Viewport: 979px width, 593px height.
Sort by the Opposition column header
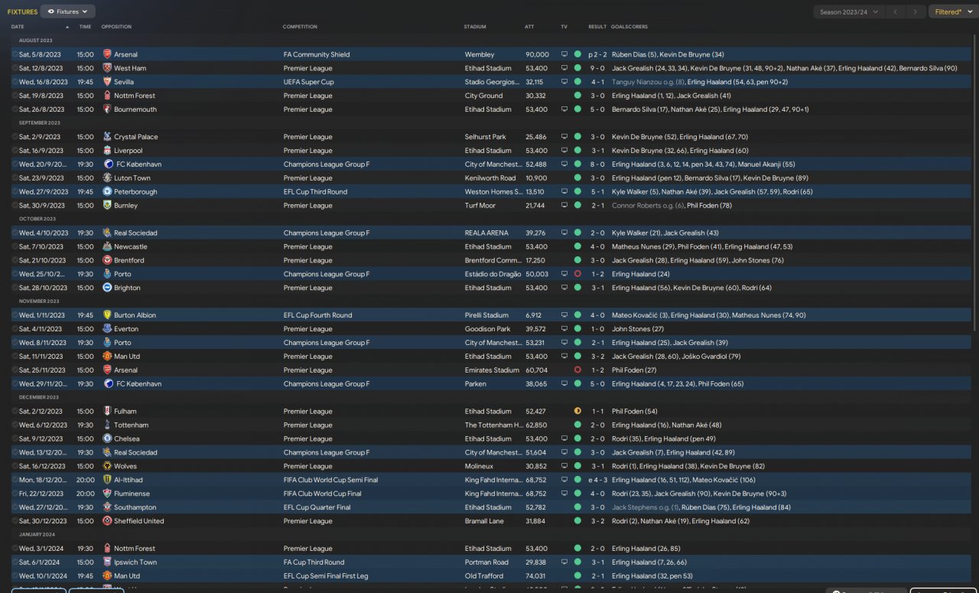(116, 27)
